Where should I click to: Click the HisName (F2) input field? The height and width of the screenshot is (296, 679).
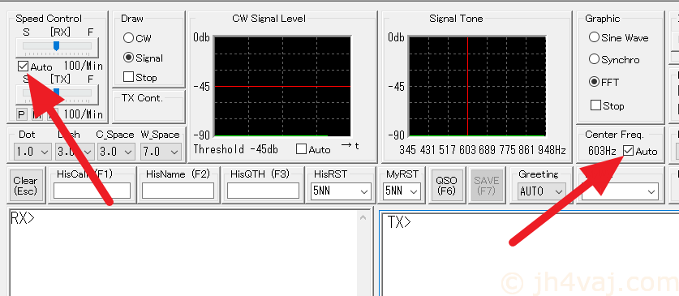(x=178, y=191)
